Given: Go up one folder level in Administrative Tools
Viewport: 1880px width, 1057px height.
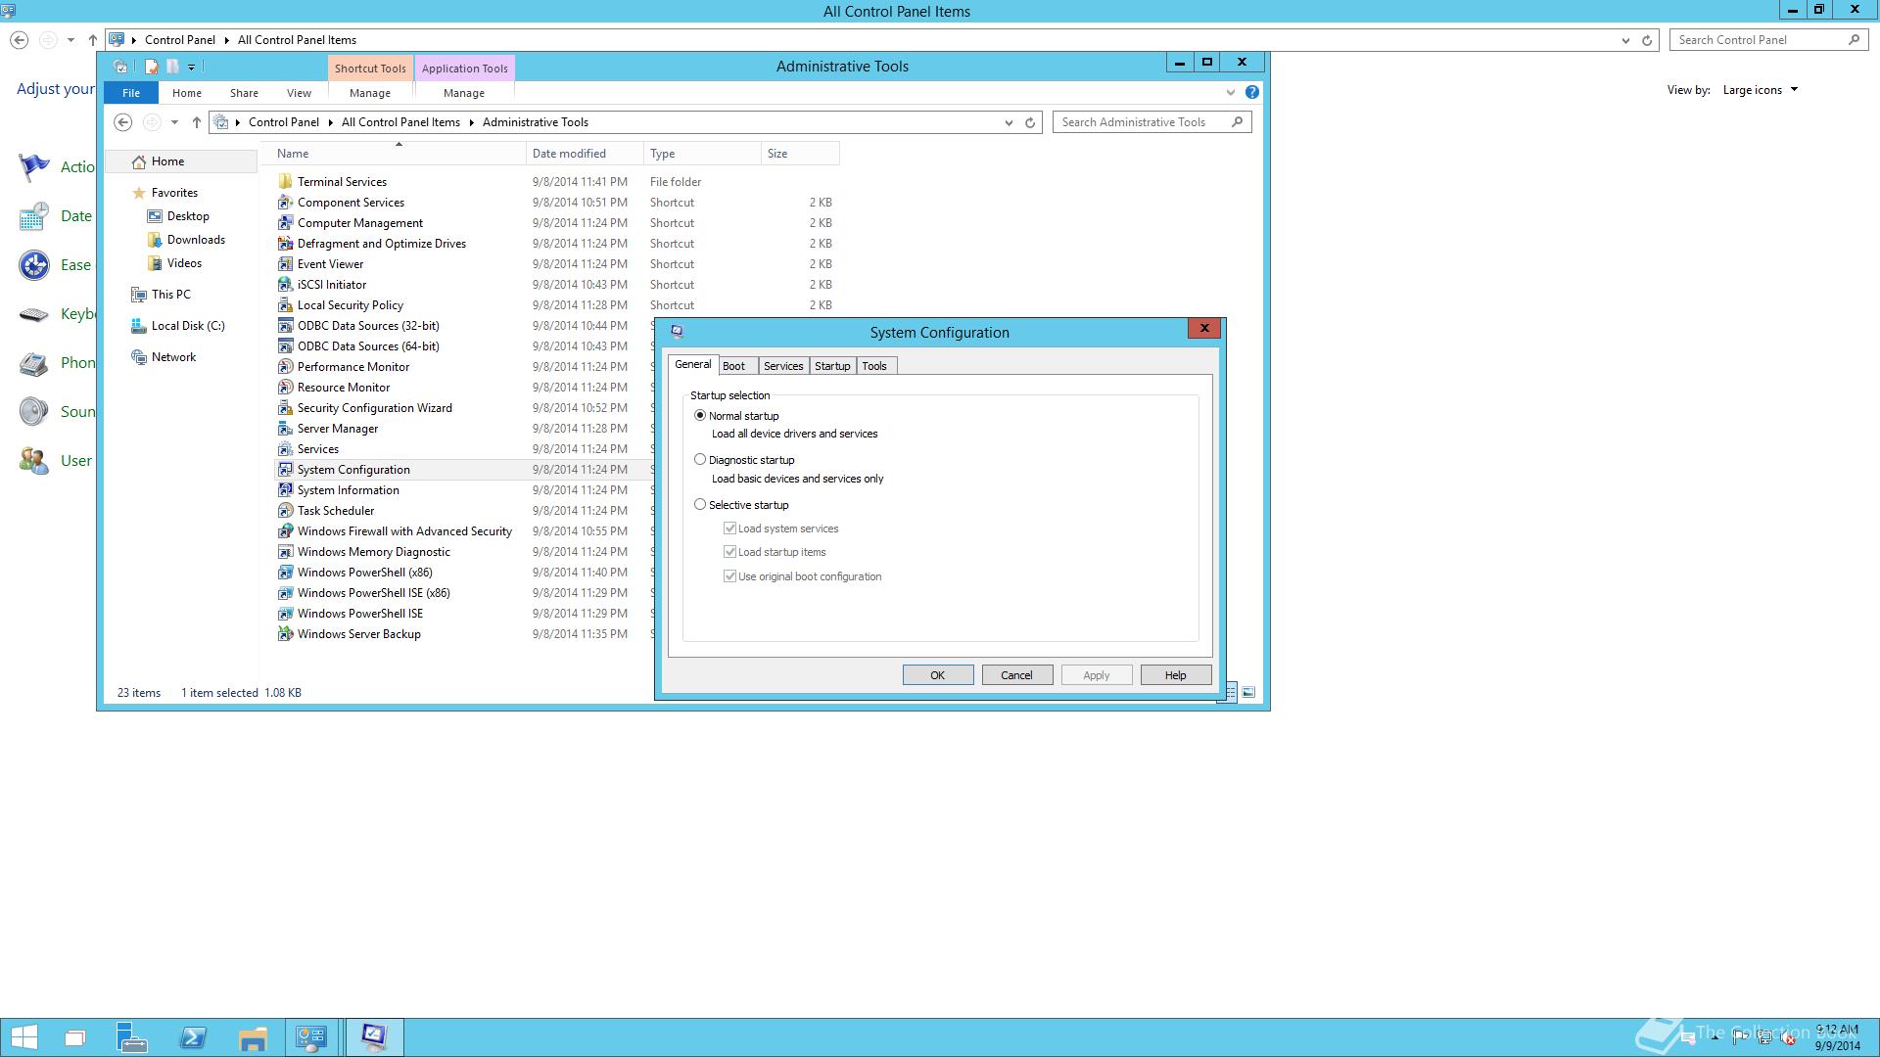Looking at the screenshot, I should click(x=197, y=122).
